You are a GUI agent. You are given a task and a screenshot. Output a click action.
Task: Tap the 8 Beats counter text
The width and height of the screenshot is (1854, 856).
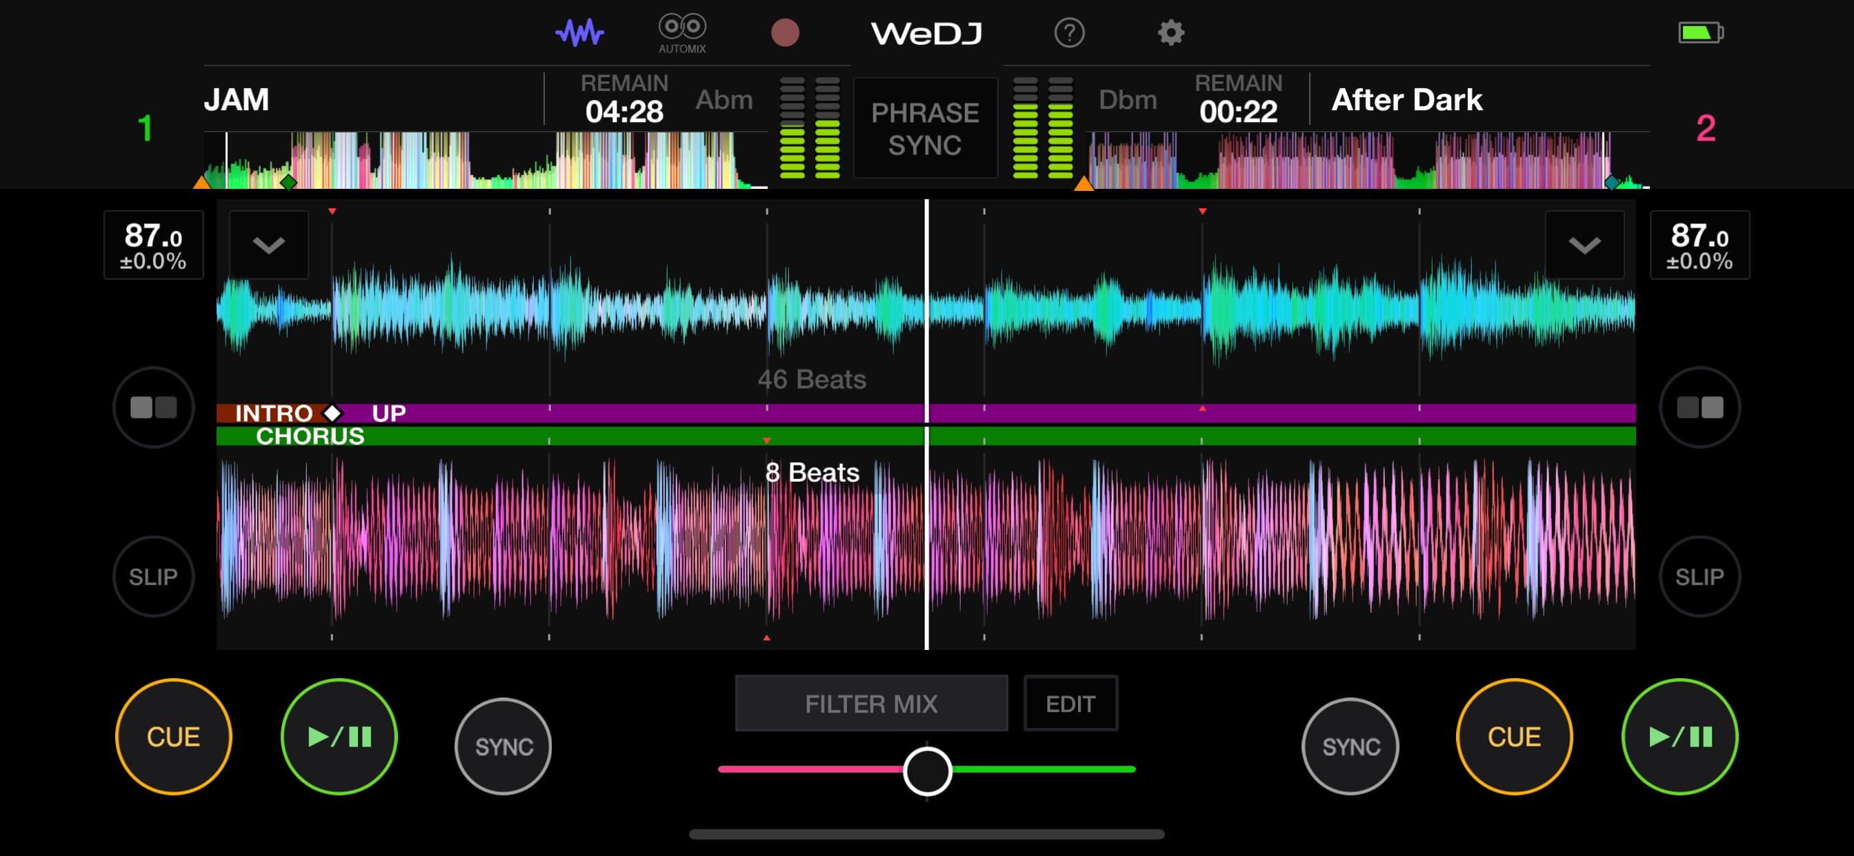812,473
